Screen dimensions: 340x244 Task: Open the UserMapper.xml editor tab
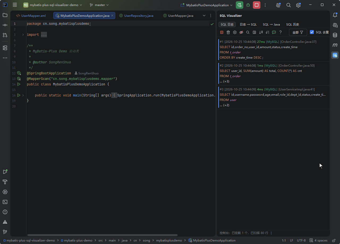pos(31,16)
